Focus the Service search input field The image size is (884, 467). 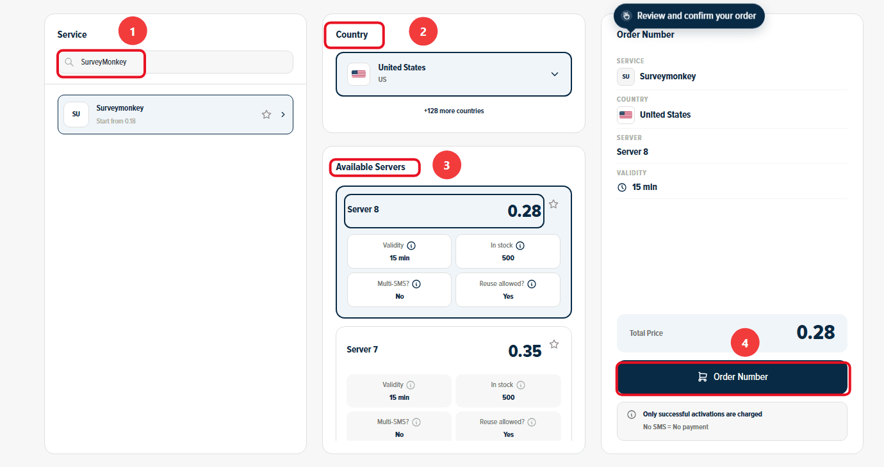pos(176,62)
